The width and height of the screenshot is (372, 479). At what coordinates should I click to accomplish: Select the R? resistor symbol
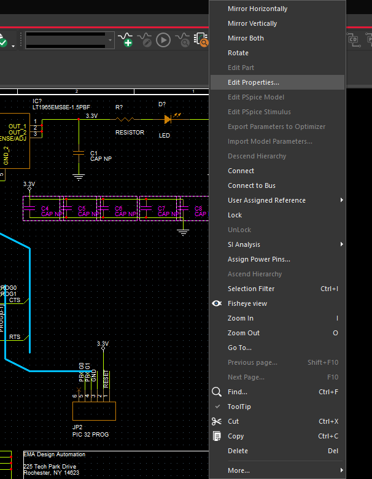(125, 119)
